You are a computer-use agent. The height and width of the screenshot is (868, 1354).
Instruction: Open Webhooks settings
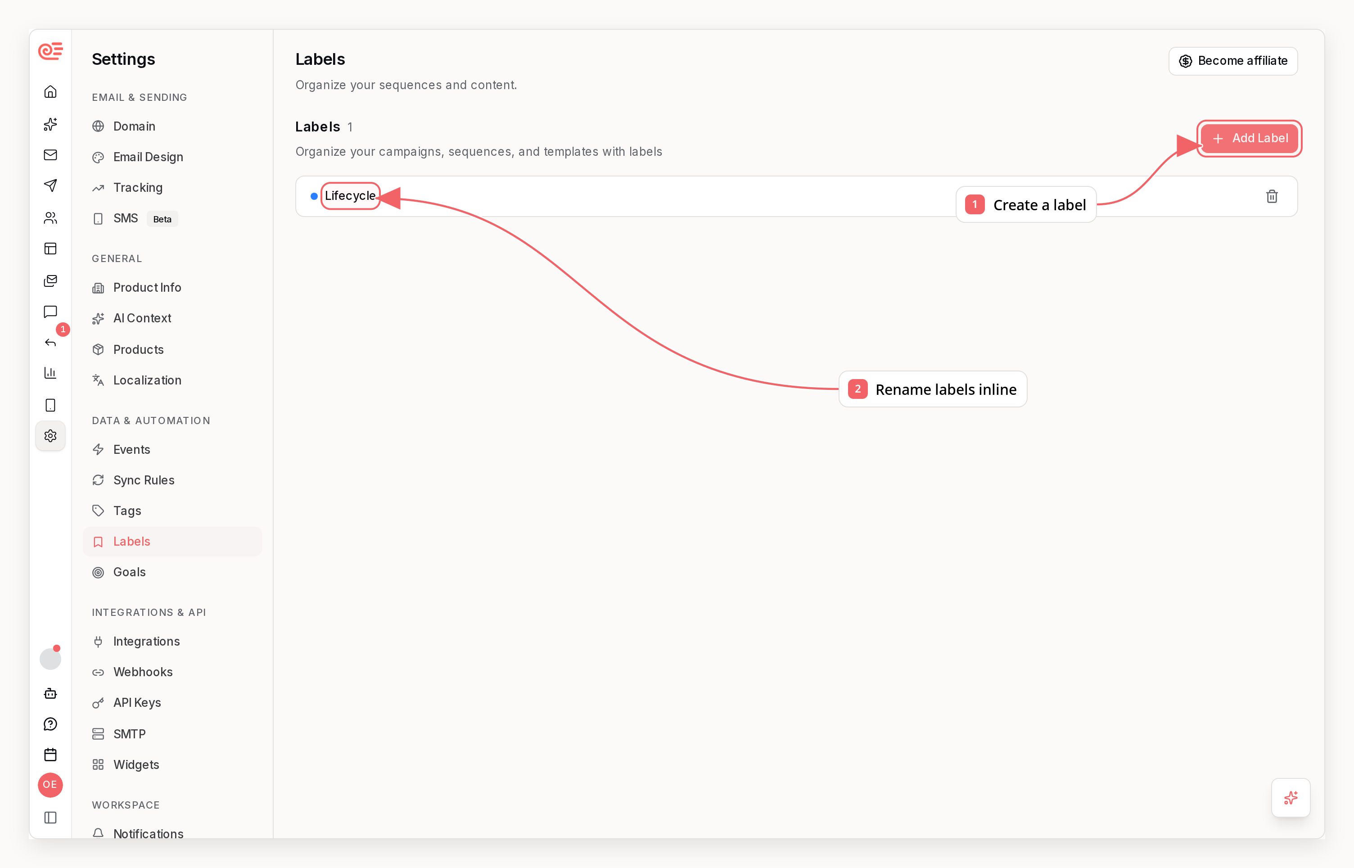(x=172, y=673)
